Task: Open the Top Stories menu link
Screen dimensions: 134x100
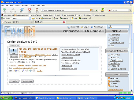Action: [x=115, y=35]
